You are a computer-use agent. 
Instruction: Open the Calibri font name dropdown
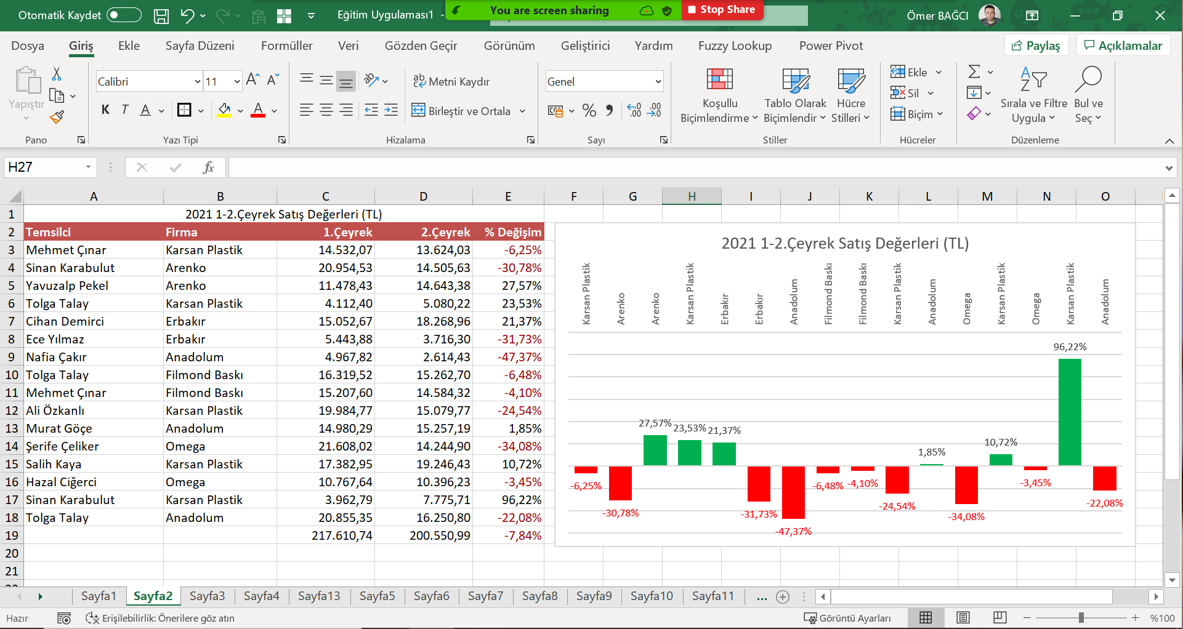198,82
